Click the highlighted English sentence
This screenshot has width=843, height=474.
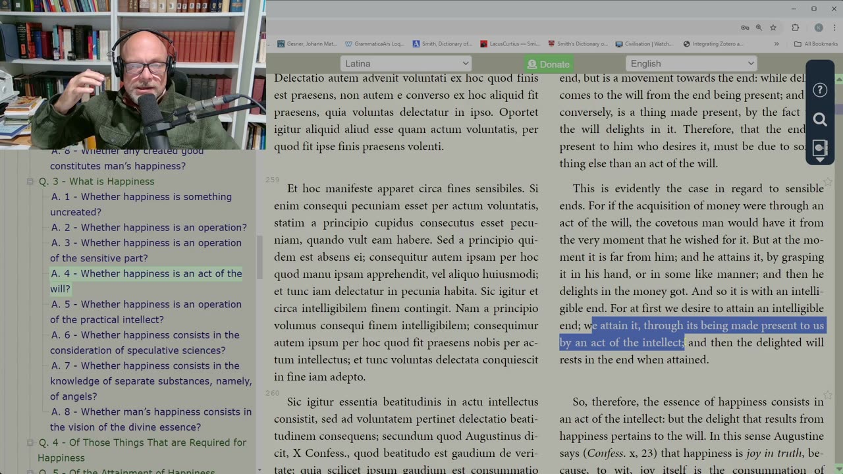point(692,334)
